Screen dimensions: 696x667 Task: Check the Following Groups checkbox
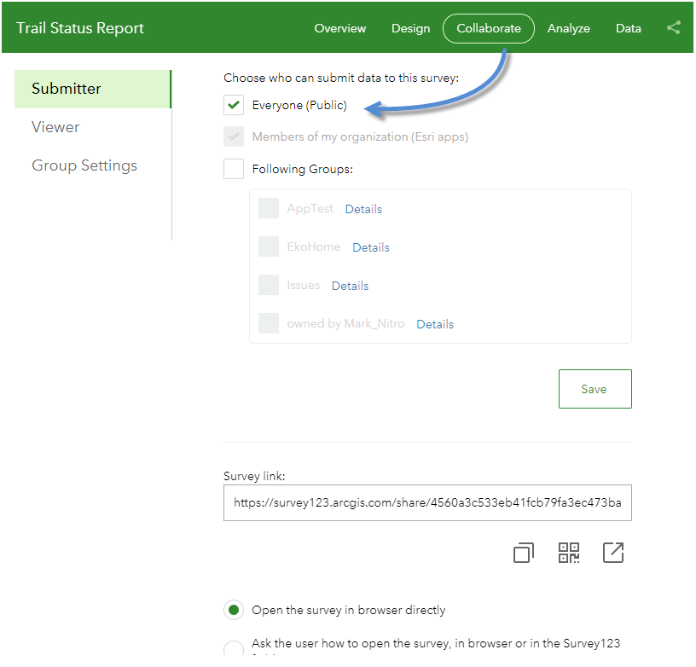pyautogui.click(x=234, y=169)
